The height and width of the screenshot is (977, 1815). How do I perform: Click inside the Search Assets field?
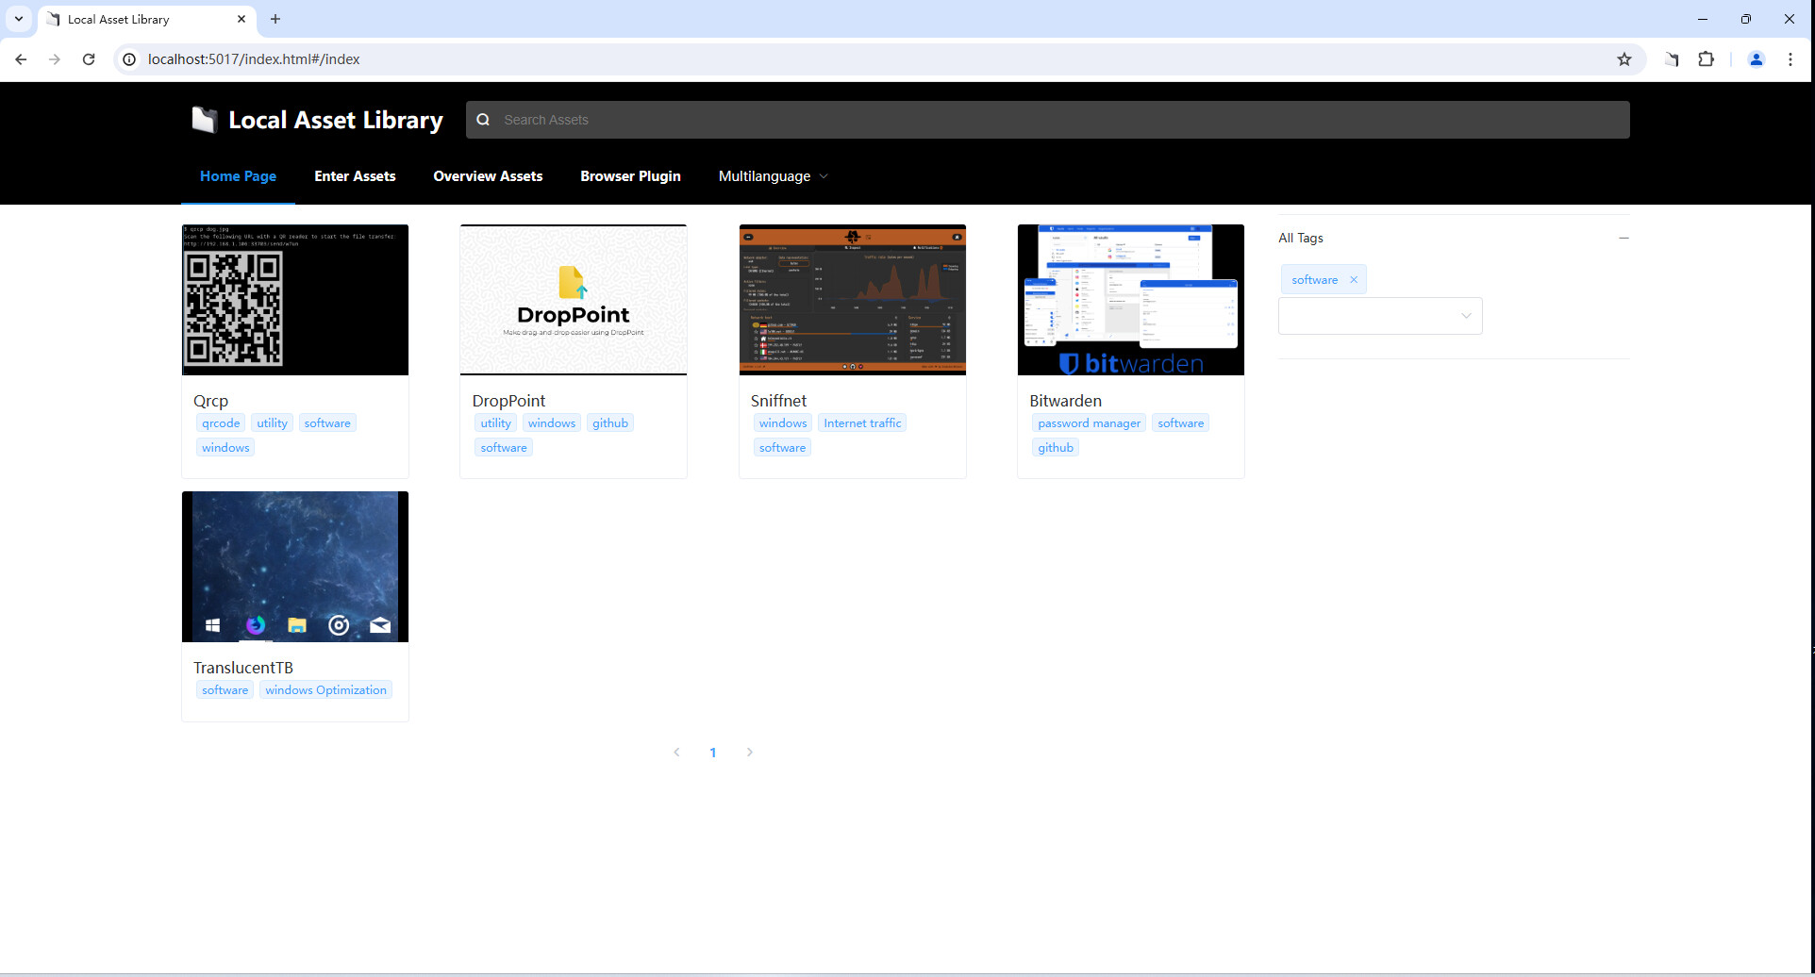coord(849,120)
